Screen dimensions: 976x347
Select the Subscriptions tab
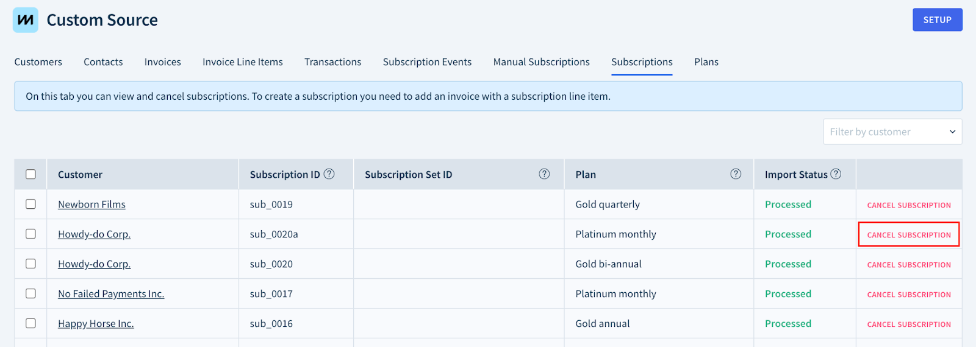[642, 62]
